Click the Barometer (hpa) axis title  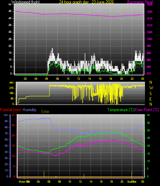[140, 2]
